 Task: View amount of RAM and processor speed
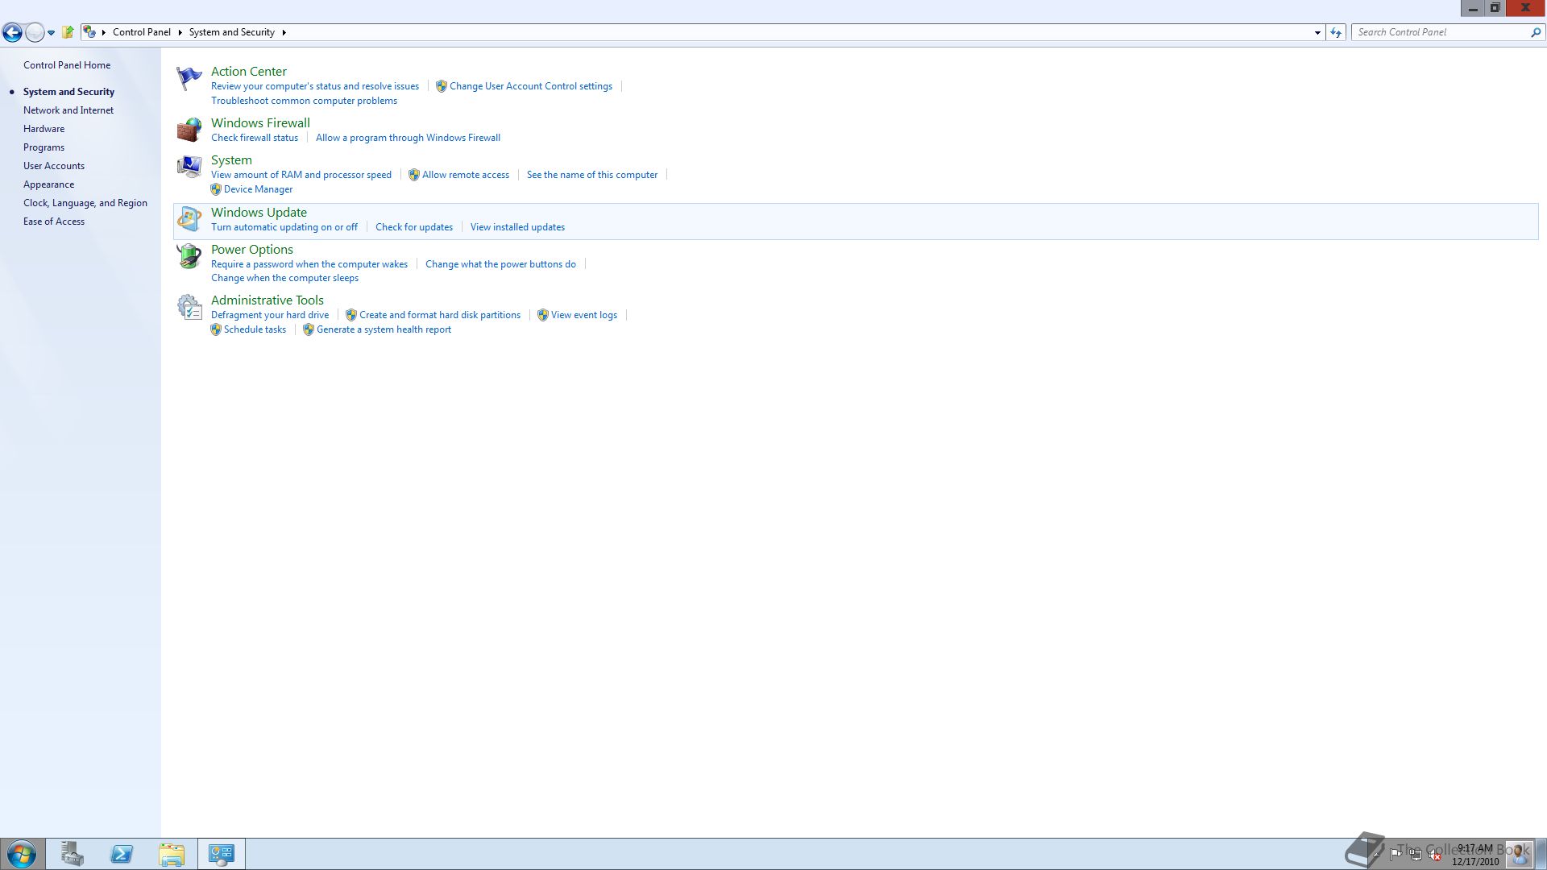[301, 175]
